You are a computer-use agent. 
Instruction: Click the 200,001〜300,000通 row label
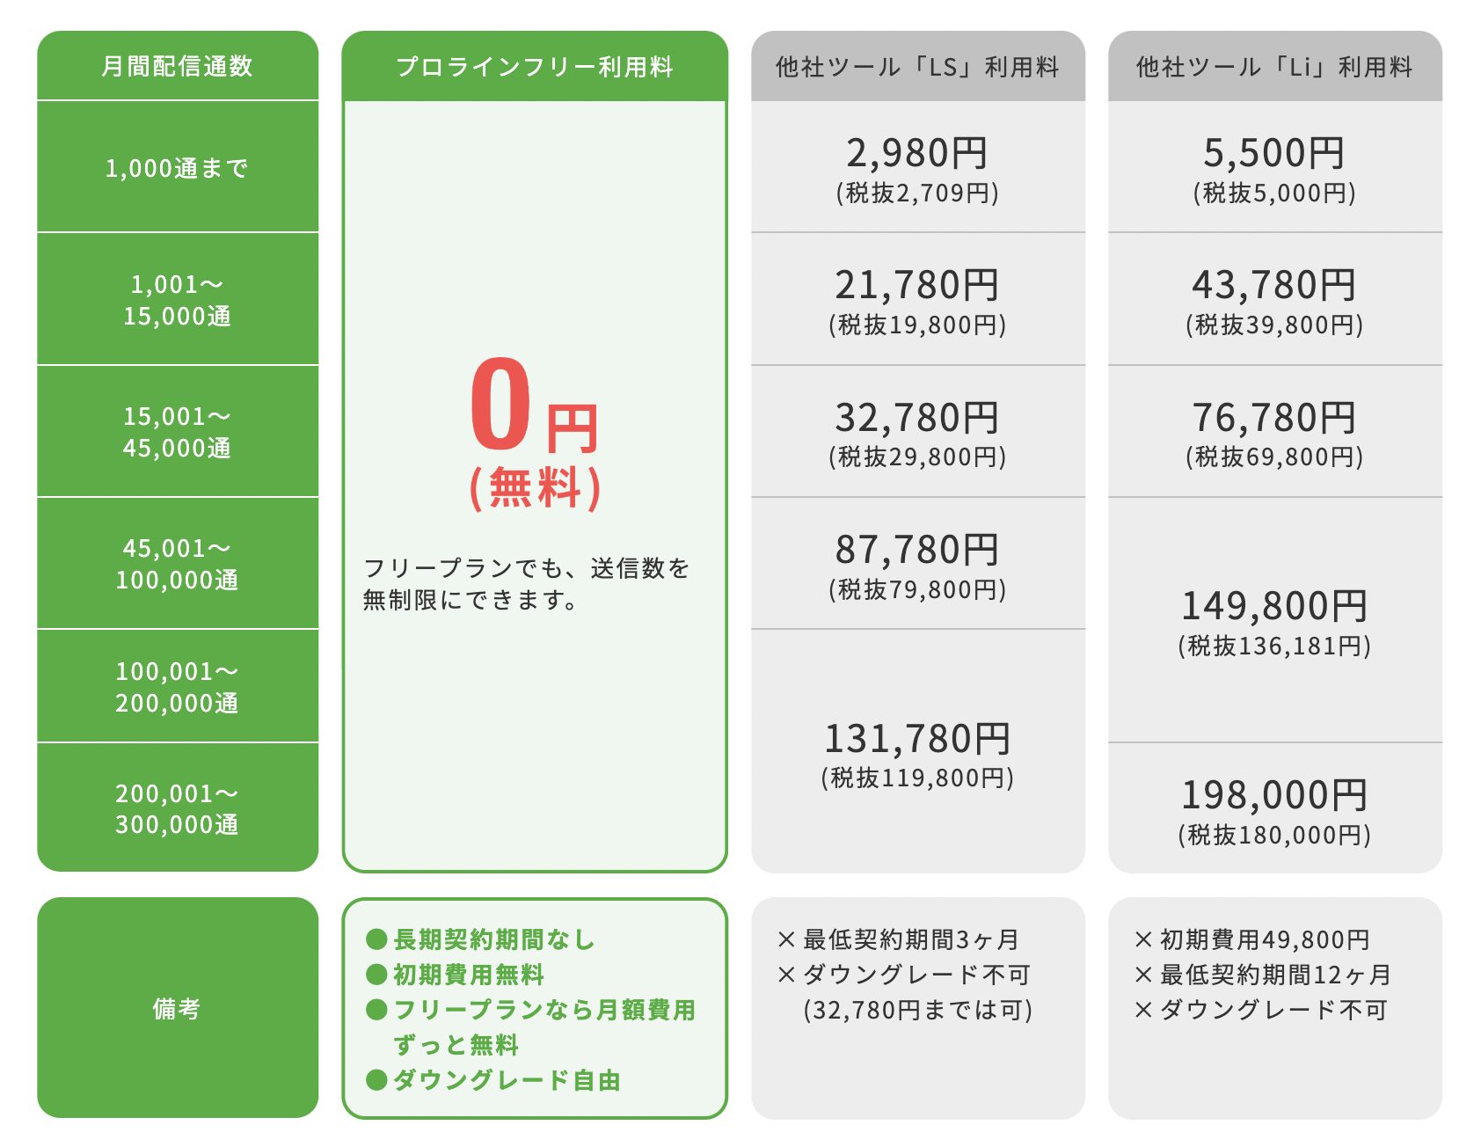[x=178, y=808]
